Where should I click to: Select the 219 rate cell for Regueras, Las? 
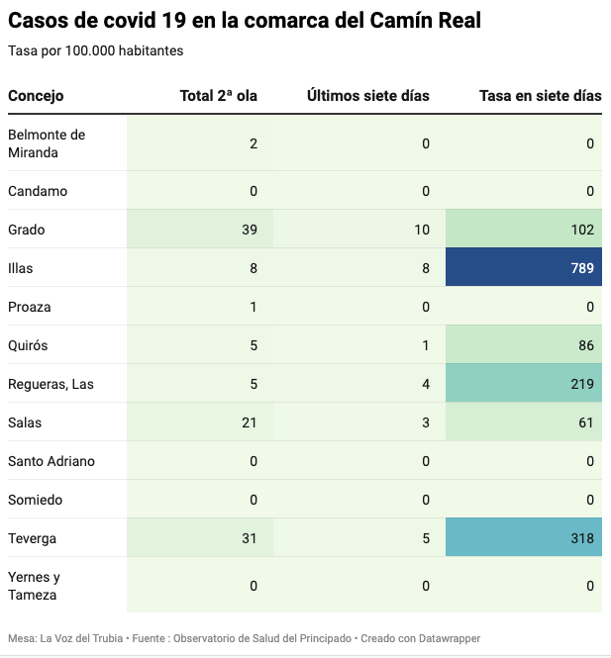click(x=524, y=384)
